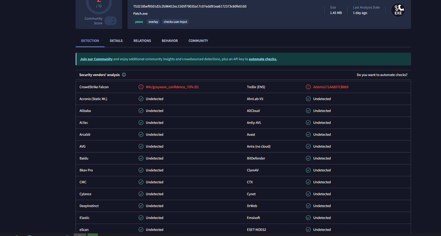The height and width of the screenshot is (236, 441).
Task: Switch to the DETAILS tab
Action: (x=116, y=41)
